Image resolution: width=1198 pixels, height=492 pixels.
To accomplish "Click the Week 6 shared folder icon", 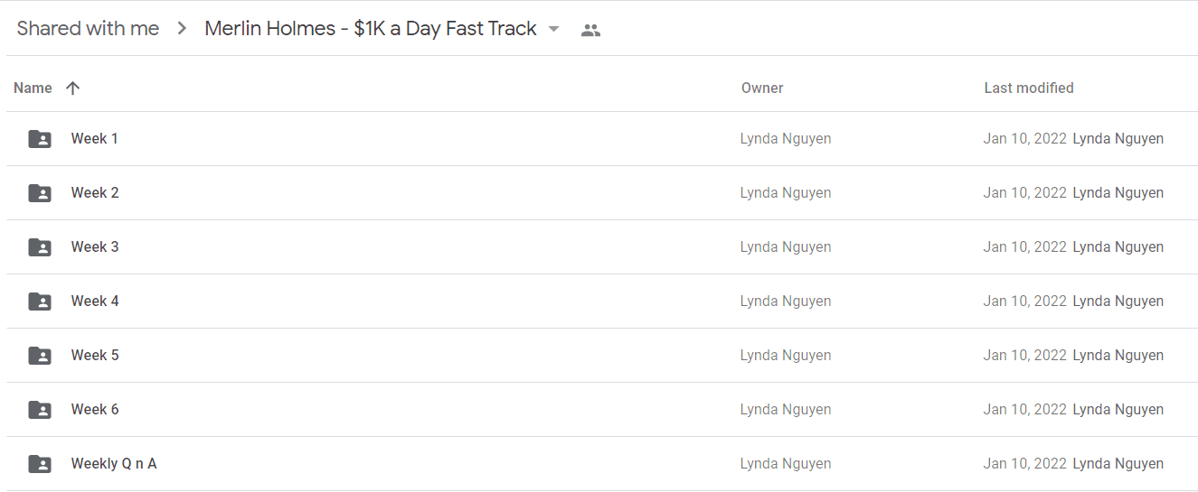I will tap(40, 410).
